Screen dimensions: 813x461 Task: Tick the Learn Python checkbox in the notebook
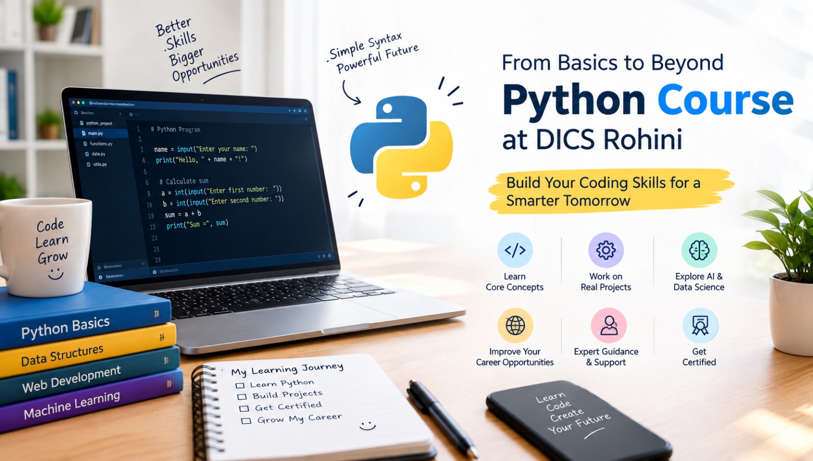tap(240, 385)
